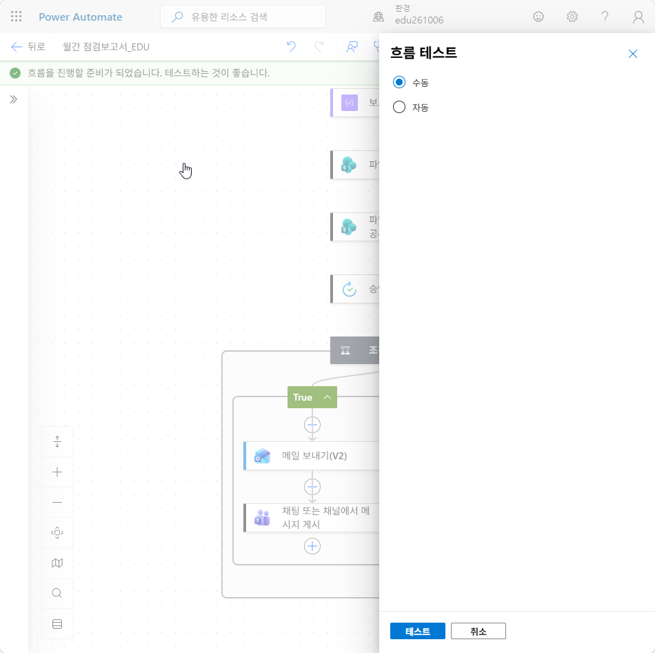
Task: Fit flow to view
Action: coord(57,533)
